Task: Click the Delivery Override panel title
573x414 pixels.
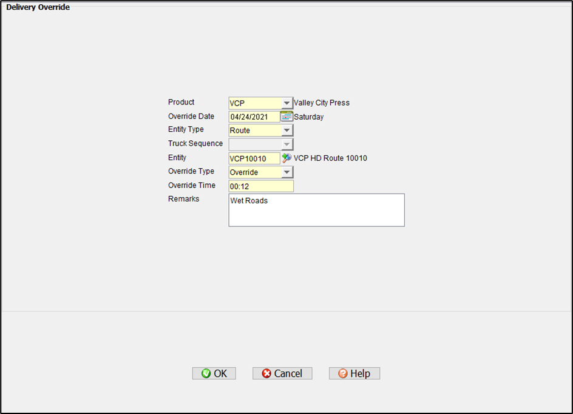Action: coord(38,7)
